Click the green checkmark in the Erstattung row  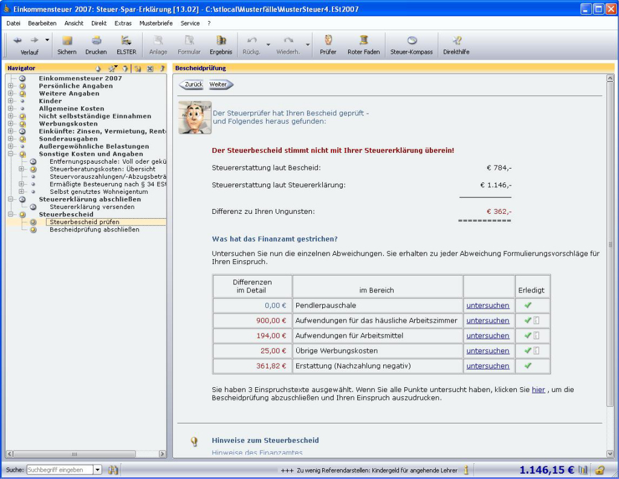tap(528, 365)
